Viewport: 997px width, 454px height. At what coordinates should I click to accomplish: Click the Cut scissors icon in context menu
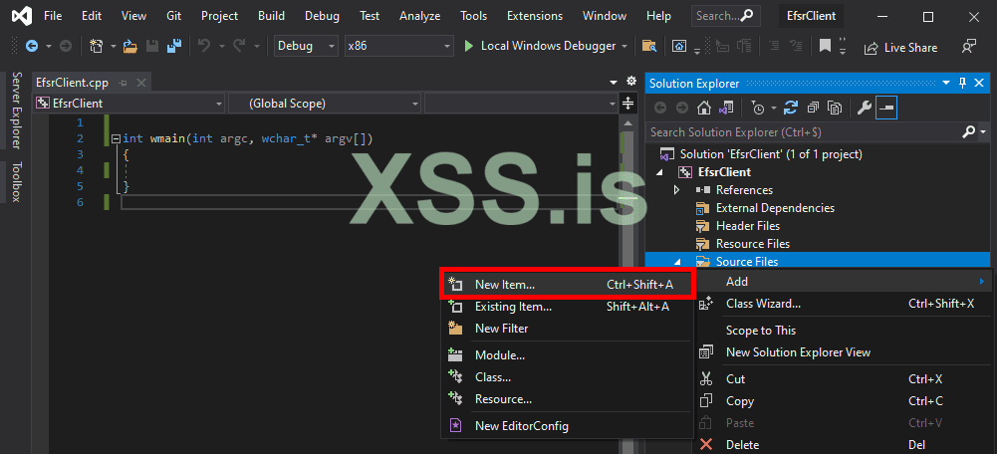coord(706,379)
